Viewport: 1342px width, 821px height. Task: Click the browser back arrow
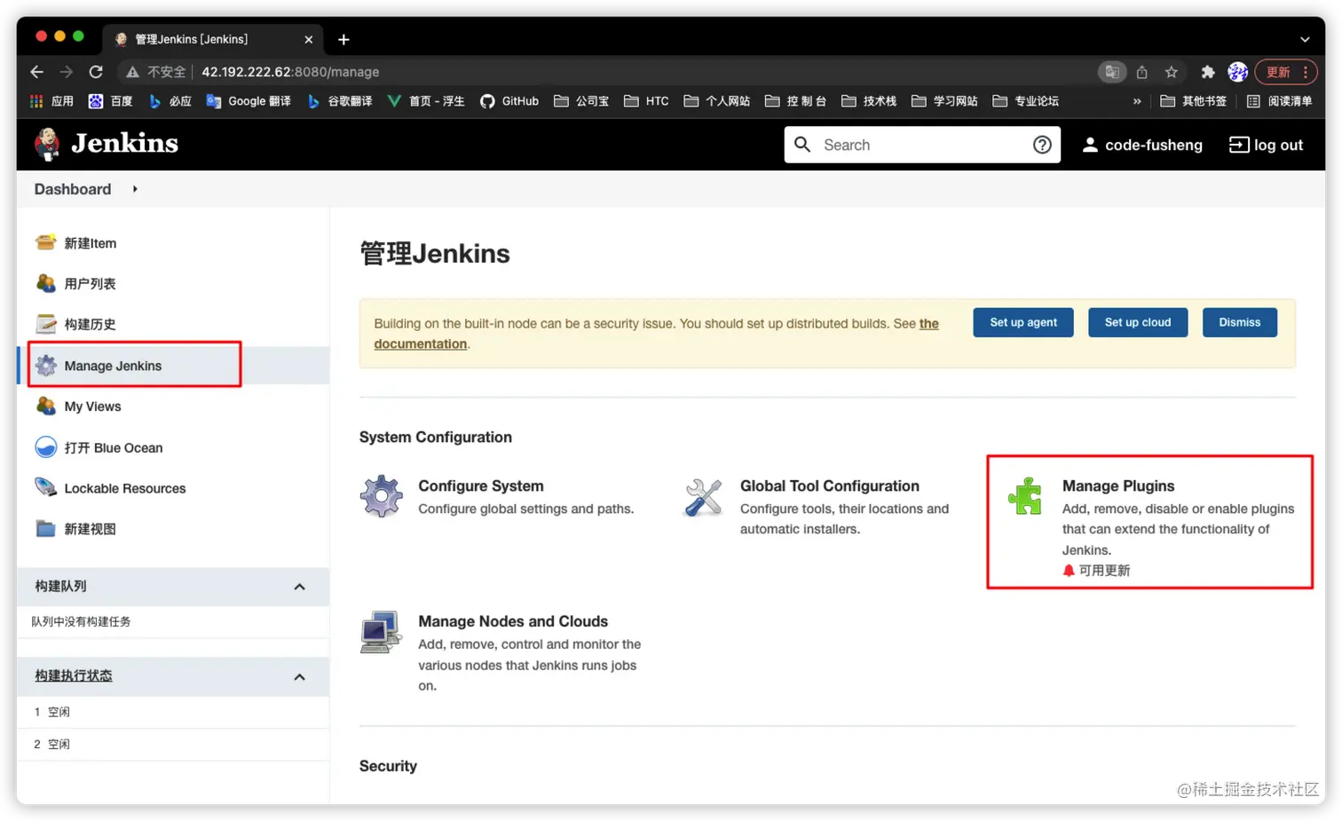[x=36, y=72]
